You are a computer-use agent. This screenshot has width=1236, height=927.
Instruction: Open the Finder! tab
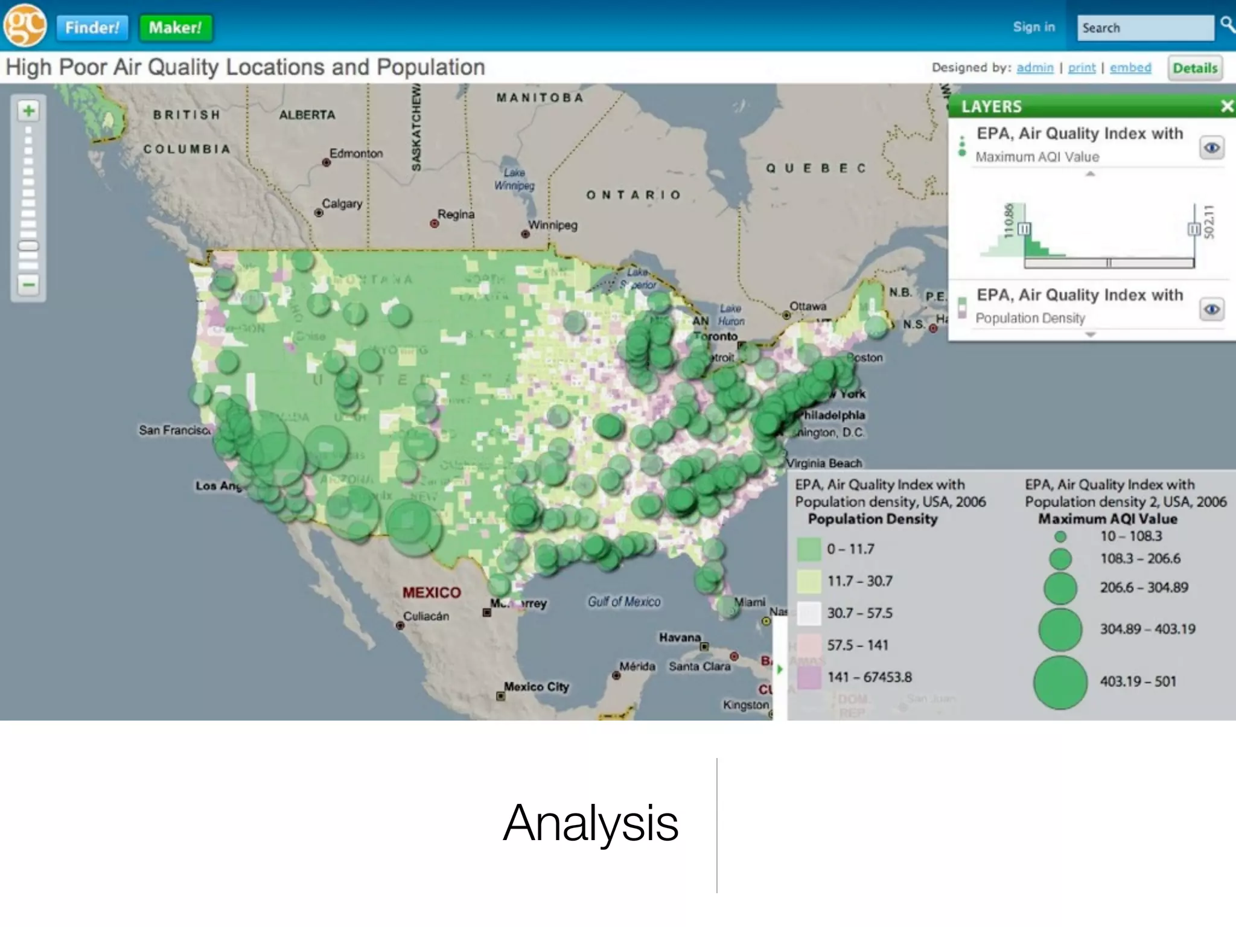[92, 28]
